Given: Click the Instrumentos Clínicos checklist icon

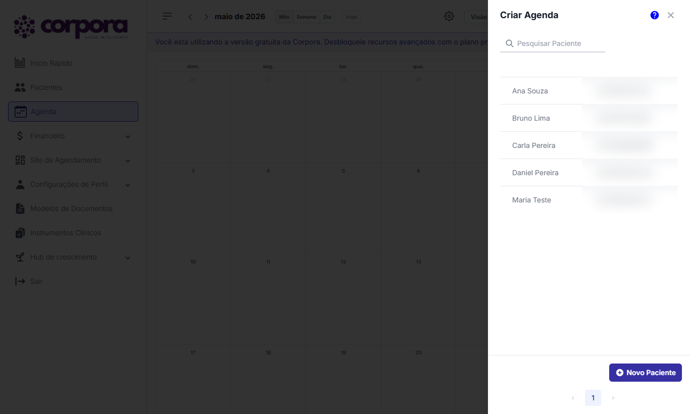Looking at the screenshot, I should 20,233.
